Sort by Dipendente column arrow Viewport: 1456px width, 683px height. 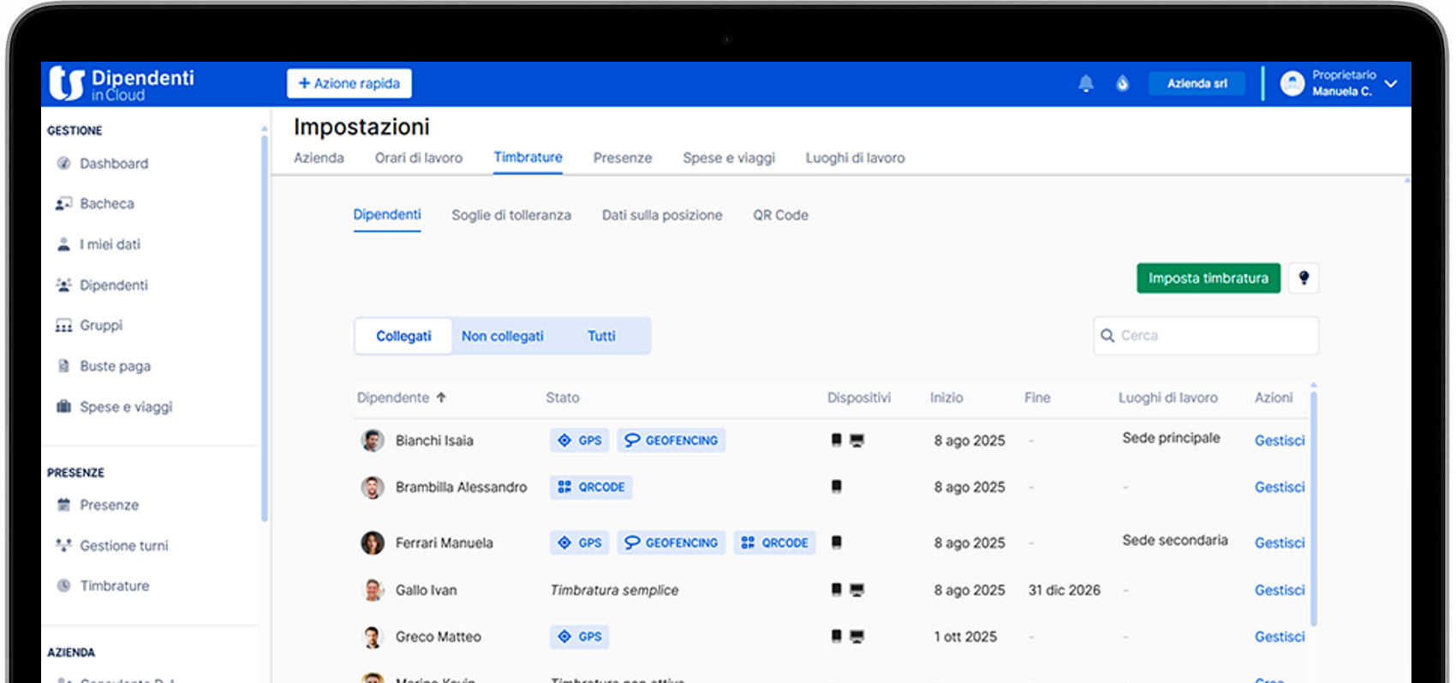tap(441, 398)
